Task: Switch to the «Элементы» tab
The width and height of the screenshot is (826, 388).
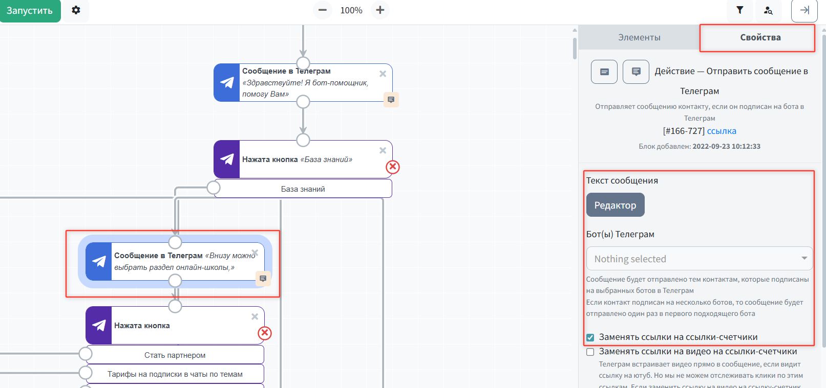Action: 639,37
